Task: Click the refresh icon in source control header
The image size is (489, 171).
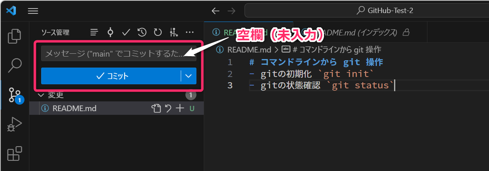Action: click(x=158, y=32)
